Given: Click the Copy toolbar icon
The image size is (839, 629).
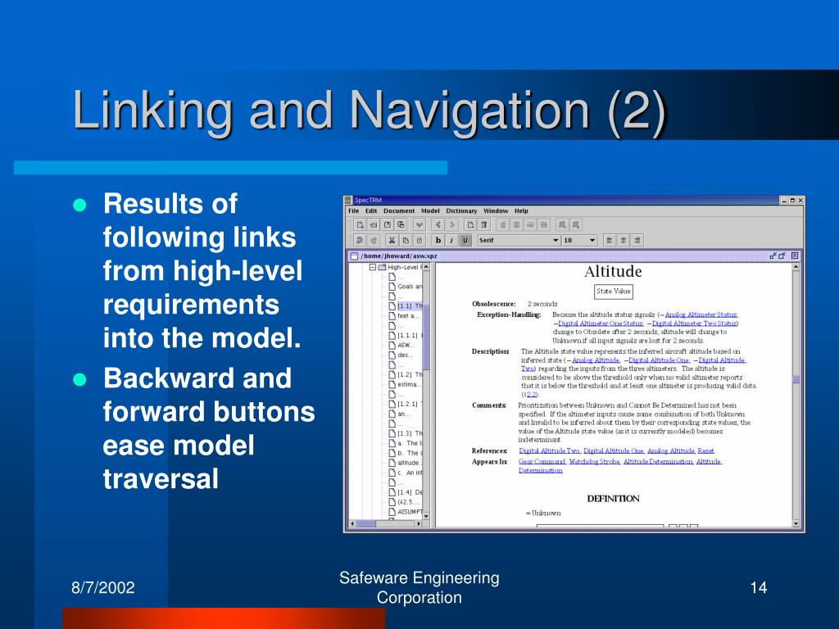Looking at the screenshot, I should coord(406,241).
